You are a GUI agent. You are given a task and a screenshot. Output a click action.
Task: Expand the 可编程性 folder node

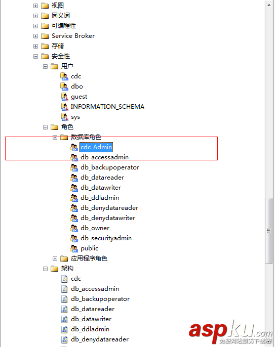pos(35,26)
